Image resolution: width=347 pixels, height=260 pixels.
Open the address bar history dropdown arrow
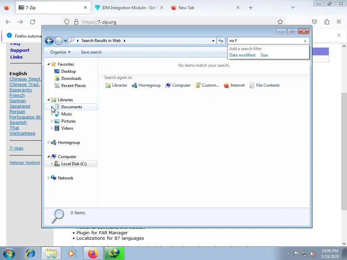[x=213, y=41]
